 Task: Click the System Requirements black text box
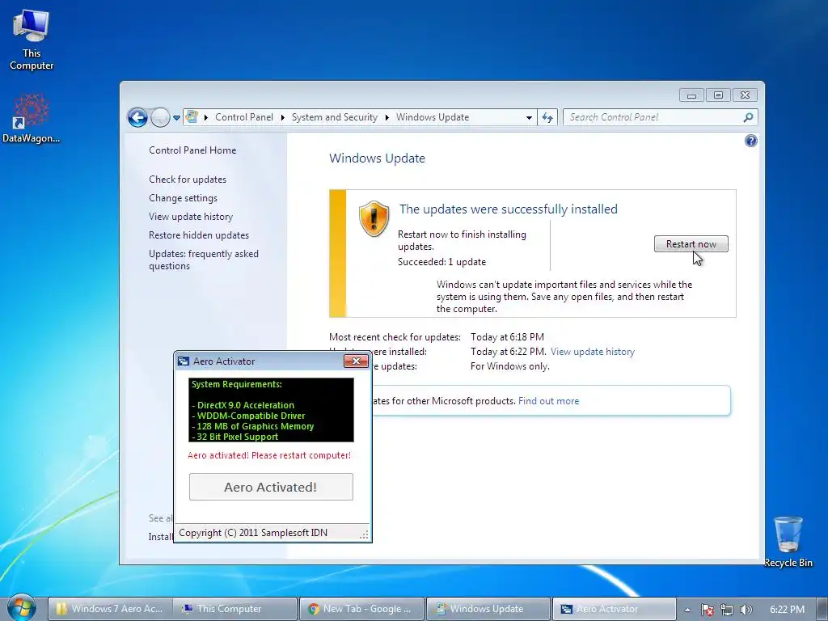click(x=271, y=410)
